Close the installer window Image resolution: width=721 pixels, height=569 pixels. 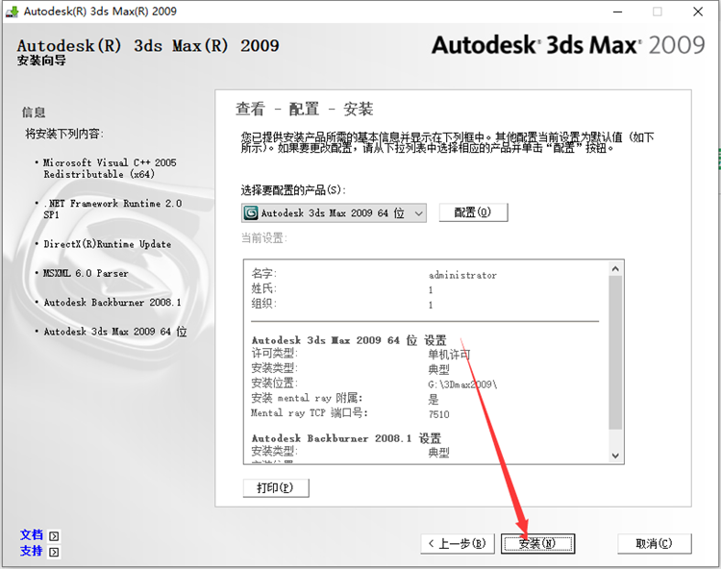(x=698, y=12)
